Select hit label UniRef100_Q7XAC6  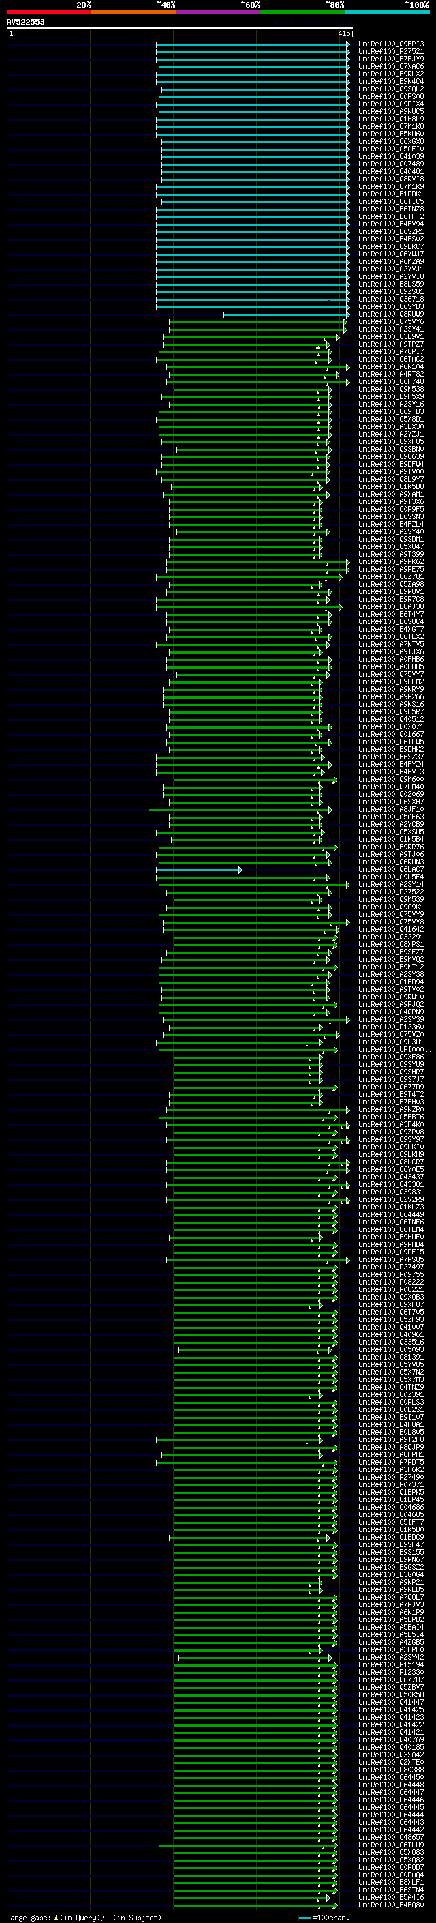click(x=391, y=66)
